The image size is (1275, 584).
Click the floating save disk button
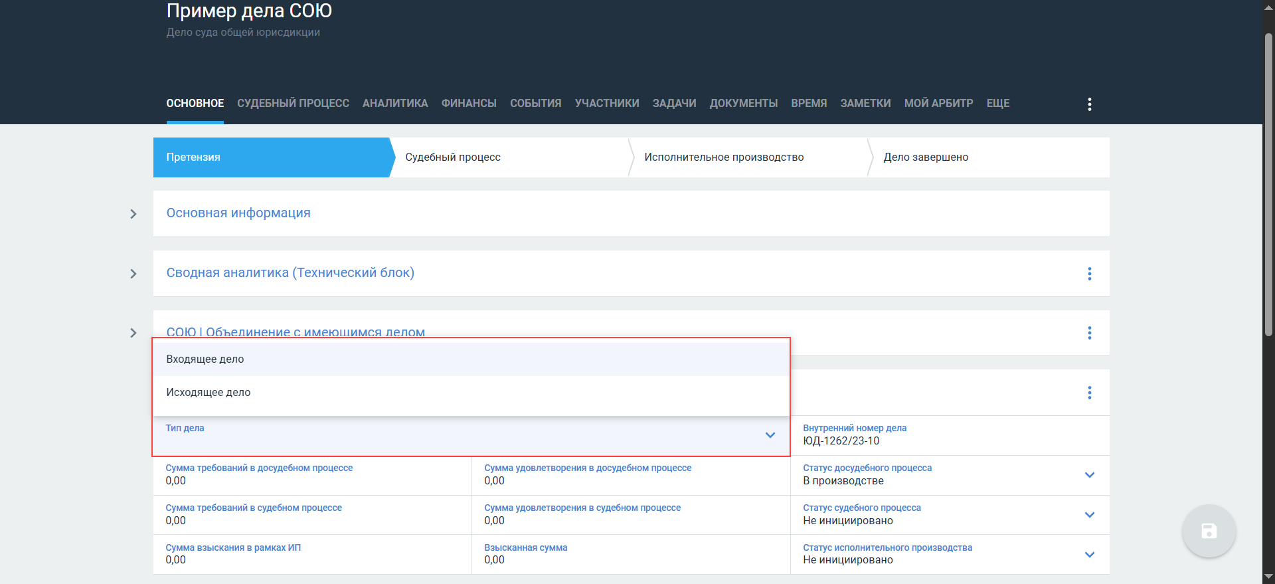coord(1209,531)
